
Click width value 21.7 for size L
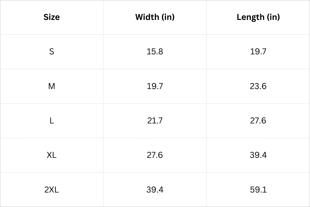(x=155, y=121)
